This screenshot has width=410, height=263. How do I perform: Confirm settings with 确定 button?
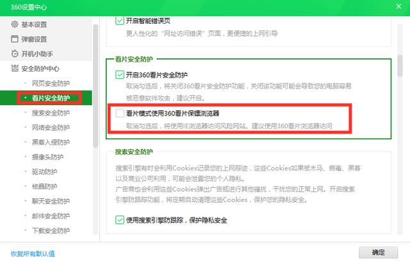pyautogui.click(x=378, y=252)
